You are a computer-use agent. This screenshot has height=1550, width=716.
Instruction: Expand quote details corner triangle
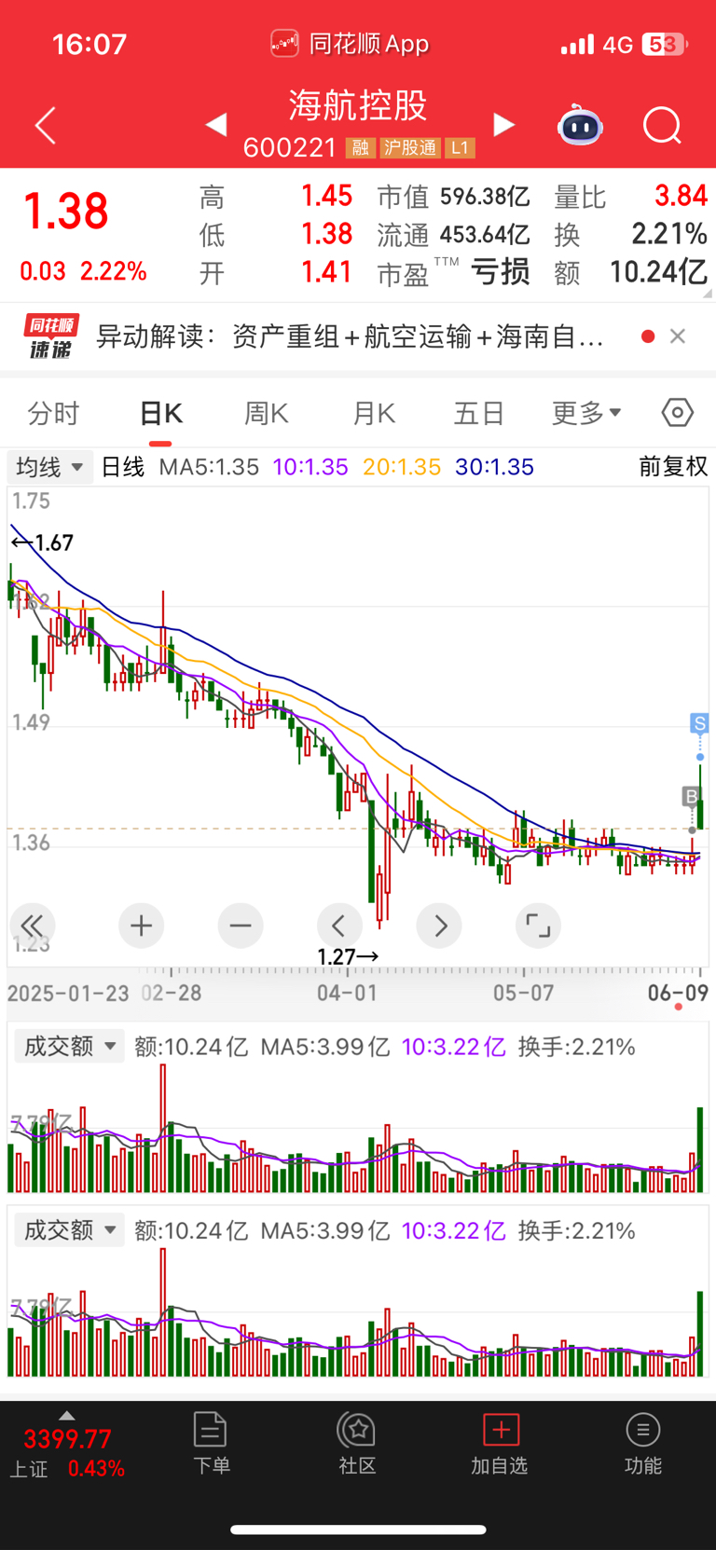point(708,293)
